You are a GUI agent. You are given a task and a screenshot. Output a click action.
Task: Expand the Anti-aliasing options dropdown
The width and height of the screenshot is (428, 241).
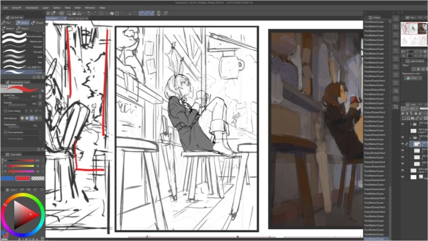[x=40, y=118]
